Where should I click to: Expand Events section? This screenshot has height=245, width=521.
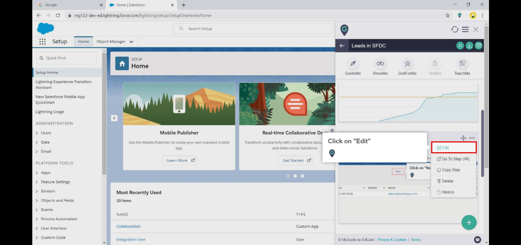[x=37, y=210]
